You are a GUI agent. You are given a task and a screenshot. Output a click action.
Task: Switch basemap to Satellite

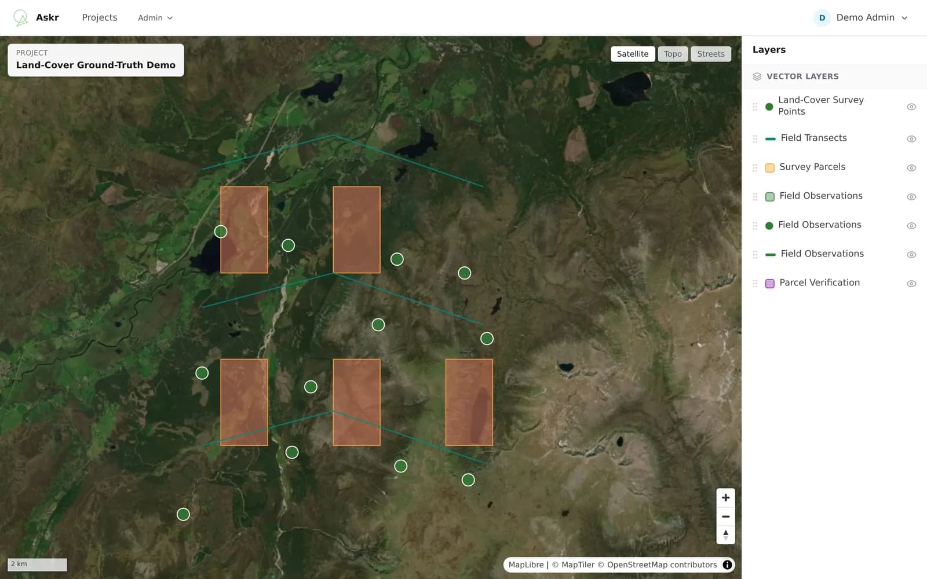[633, 54]
